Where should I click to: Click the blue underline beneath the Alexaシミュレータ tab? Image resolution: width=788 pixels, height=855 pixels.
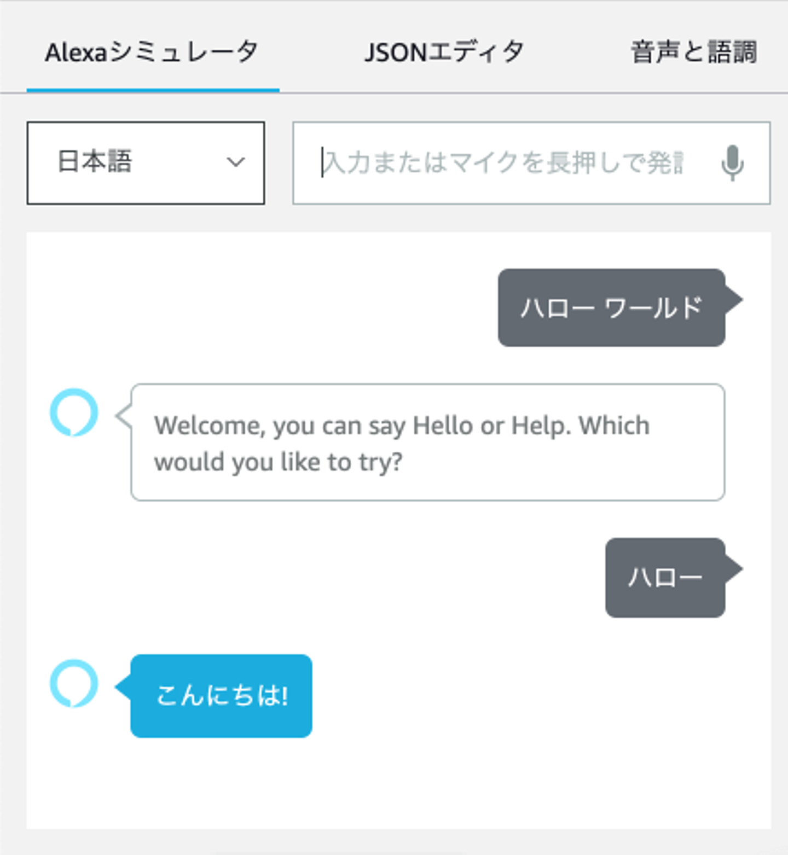click(x=153, y=90)
